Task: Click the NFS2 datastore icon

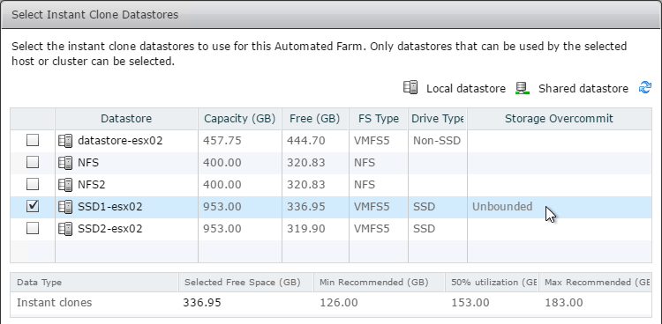Action: point(65,184)
